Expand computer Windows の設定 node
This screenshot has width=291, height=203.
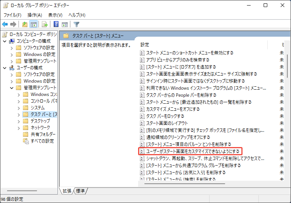tap(12, 55)
